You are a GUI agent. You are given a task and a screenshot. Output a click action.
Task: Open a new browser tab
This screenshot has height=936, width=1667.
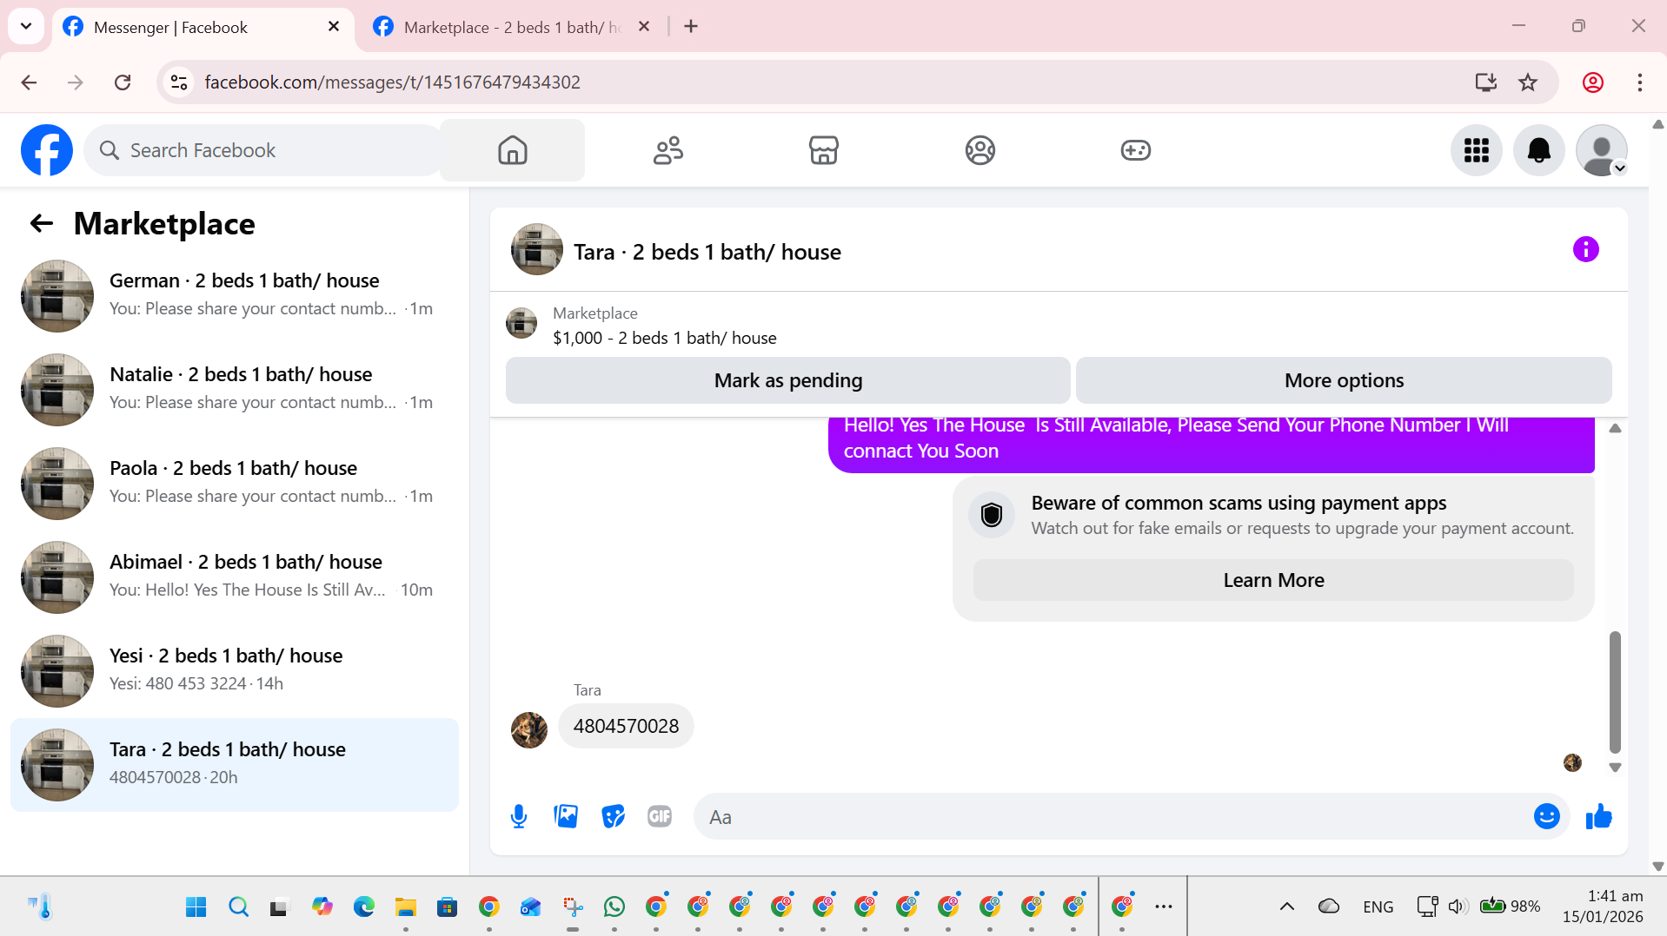691,27
